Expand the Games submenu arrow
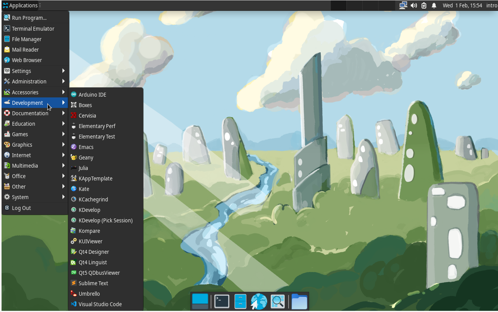 [x=63, y=134]
